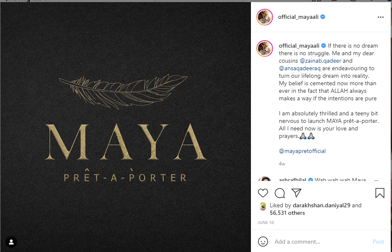Viewport: 392px width, 252px height.
Task: Like the post with the heart icon
Action: [263, 193]
